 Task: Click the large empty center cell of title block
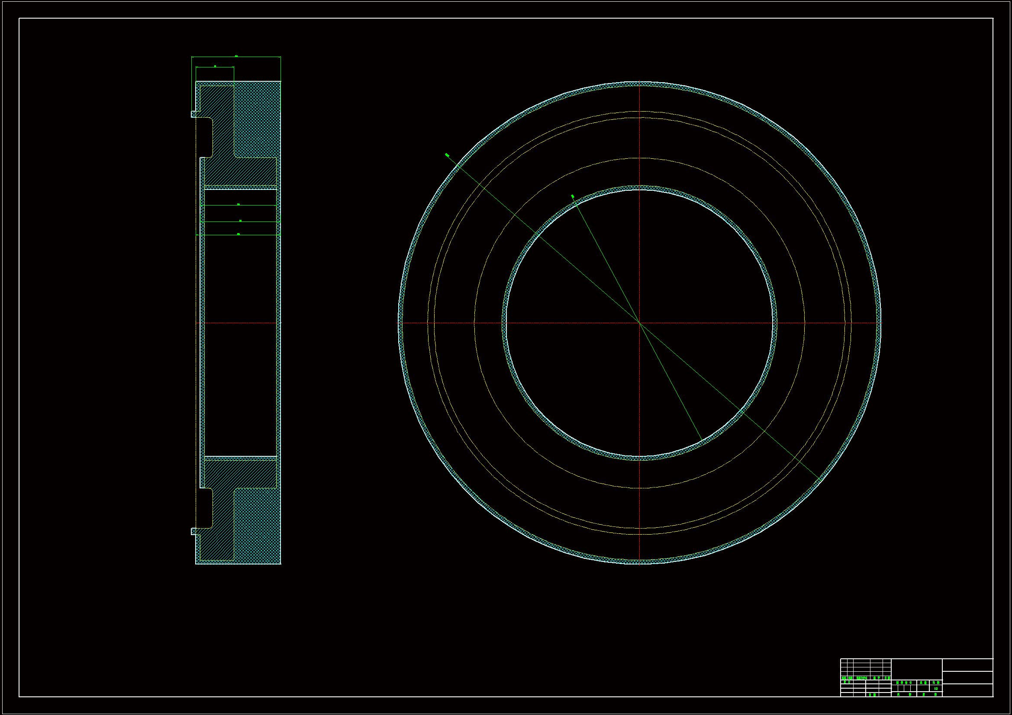(x=916, y=669)
